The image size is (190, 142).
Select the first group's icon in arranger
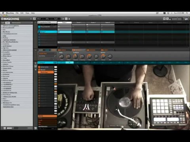pyautogui.click(x=39, y=27)
